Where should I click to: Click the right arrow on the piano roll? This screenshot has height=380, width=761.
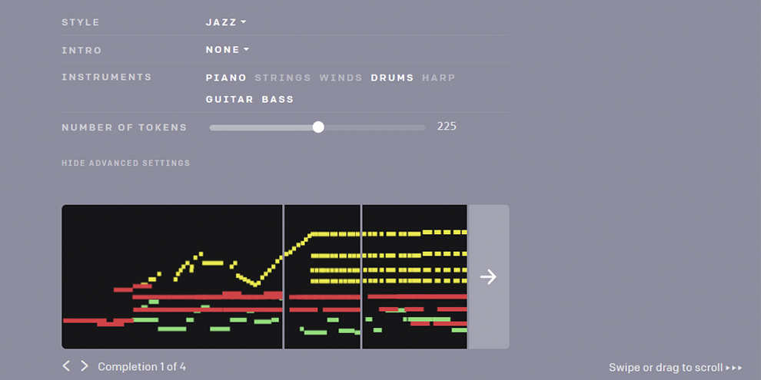click(488, 277)
